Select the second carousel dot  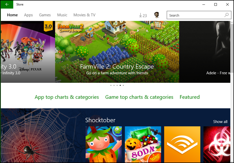(x=114, y=85)
